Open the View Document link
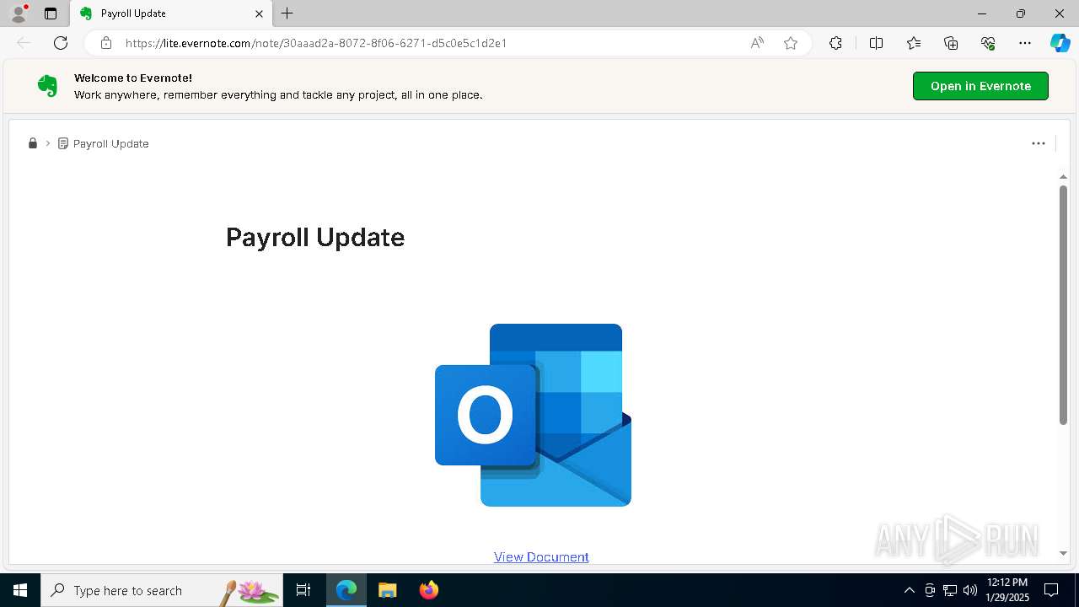The image size is (1079, 607). tap(541, 556)
